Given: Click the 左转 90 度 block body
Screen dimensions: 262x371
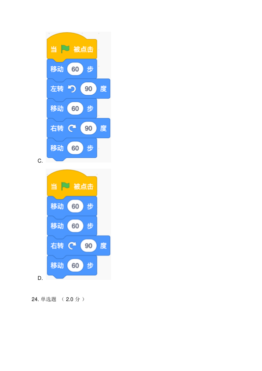Looking at the screenshot, I should [78, 89].
